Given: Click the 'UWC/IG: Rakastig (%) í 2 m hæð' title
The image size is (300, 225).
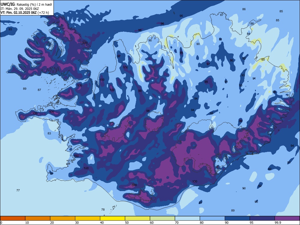Looking at the screenshot, I should click(x=26, y=4).
